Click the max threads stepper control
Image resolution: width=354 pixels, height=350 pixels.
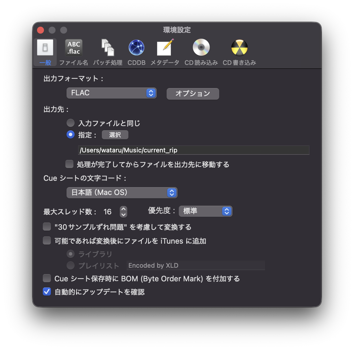click(x=123, y=212)
